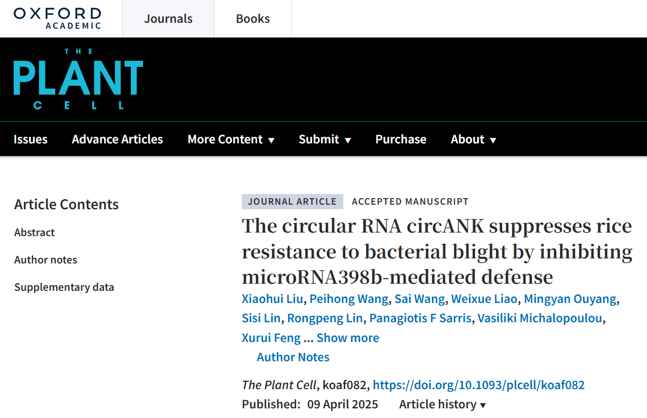Show more authors in list

click(x=348, y=338)
